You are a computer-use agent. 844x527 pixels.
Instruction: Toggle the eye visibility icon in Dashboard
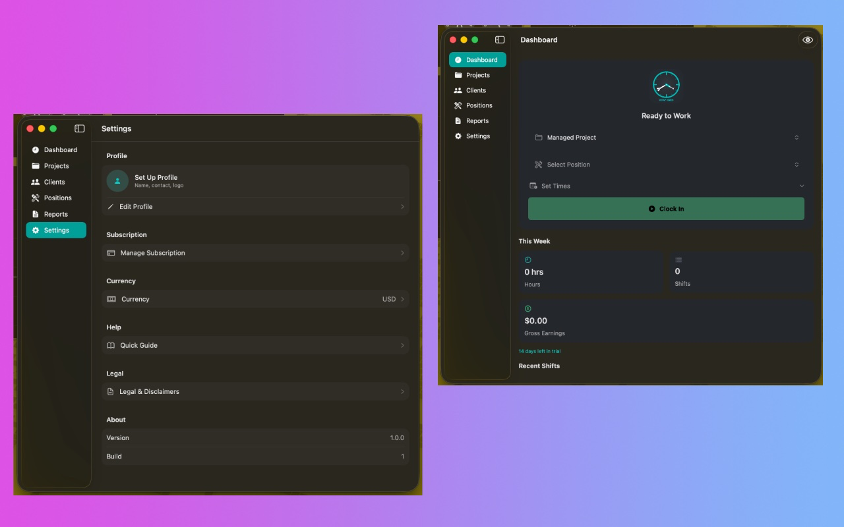point(808,40)
